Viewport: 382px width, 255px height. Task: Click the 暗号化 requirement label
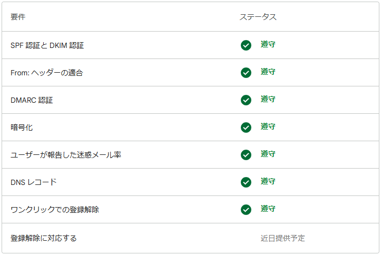tap(22, 127)
